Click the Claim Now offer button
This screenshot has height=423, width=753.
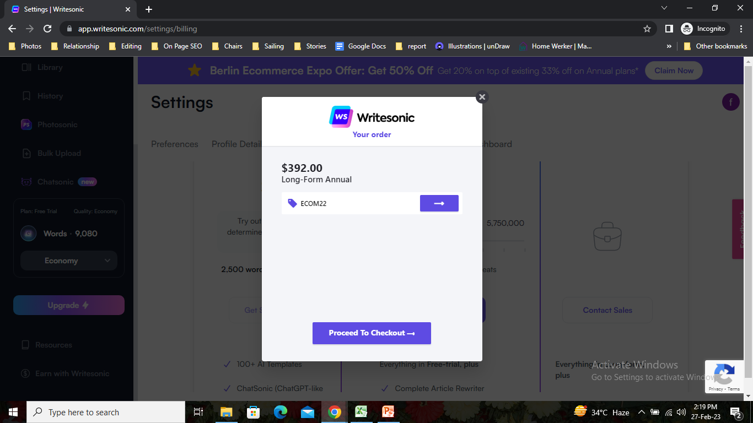[x=674, y=70]
